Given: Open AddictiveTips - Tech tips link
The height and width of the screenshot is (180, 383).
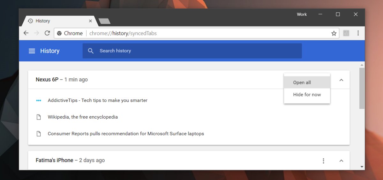Looking at the screenshot, I should [x=98, y=100].
